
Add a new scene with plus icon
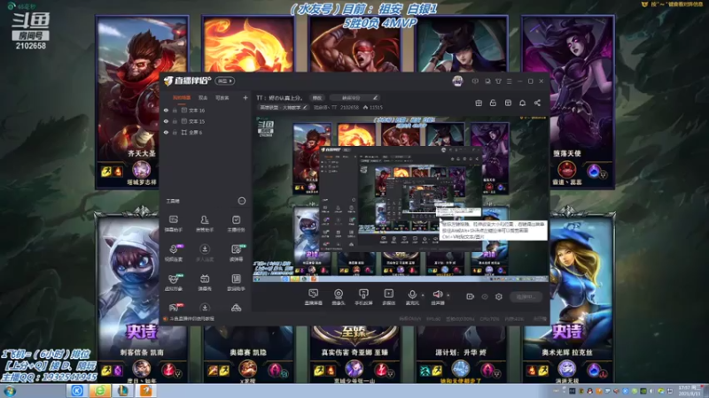coord(245,97)
